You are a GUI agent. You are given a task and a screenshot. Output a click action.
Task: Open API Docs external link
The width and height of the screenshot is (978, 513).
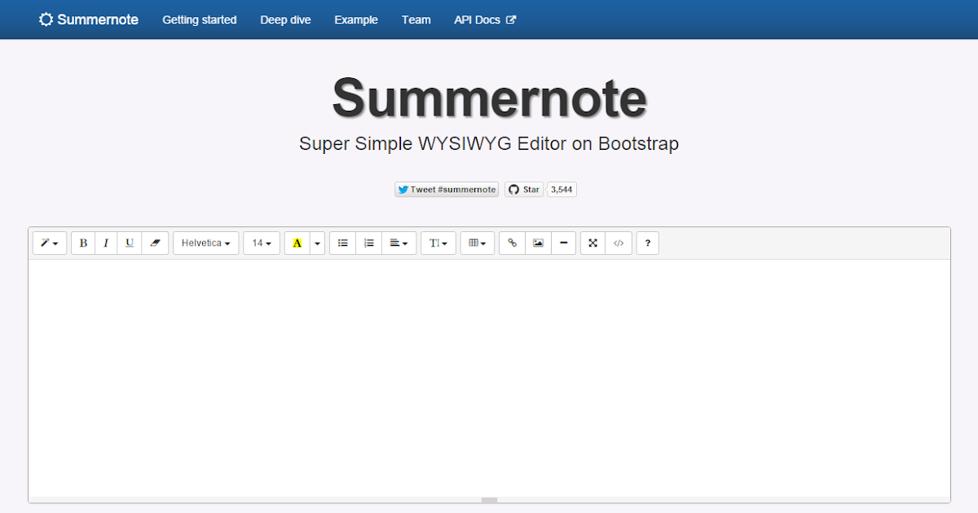coord(485,20)
